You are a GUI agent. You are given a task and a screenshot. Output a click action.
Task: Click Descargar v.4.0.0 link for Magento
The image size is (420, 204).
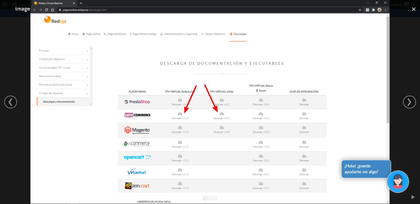coord(222,132)
